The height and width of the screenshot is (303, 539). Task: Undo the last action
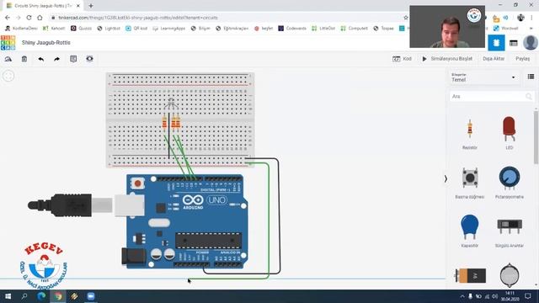pos(41,59)
